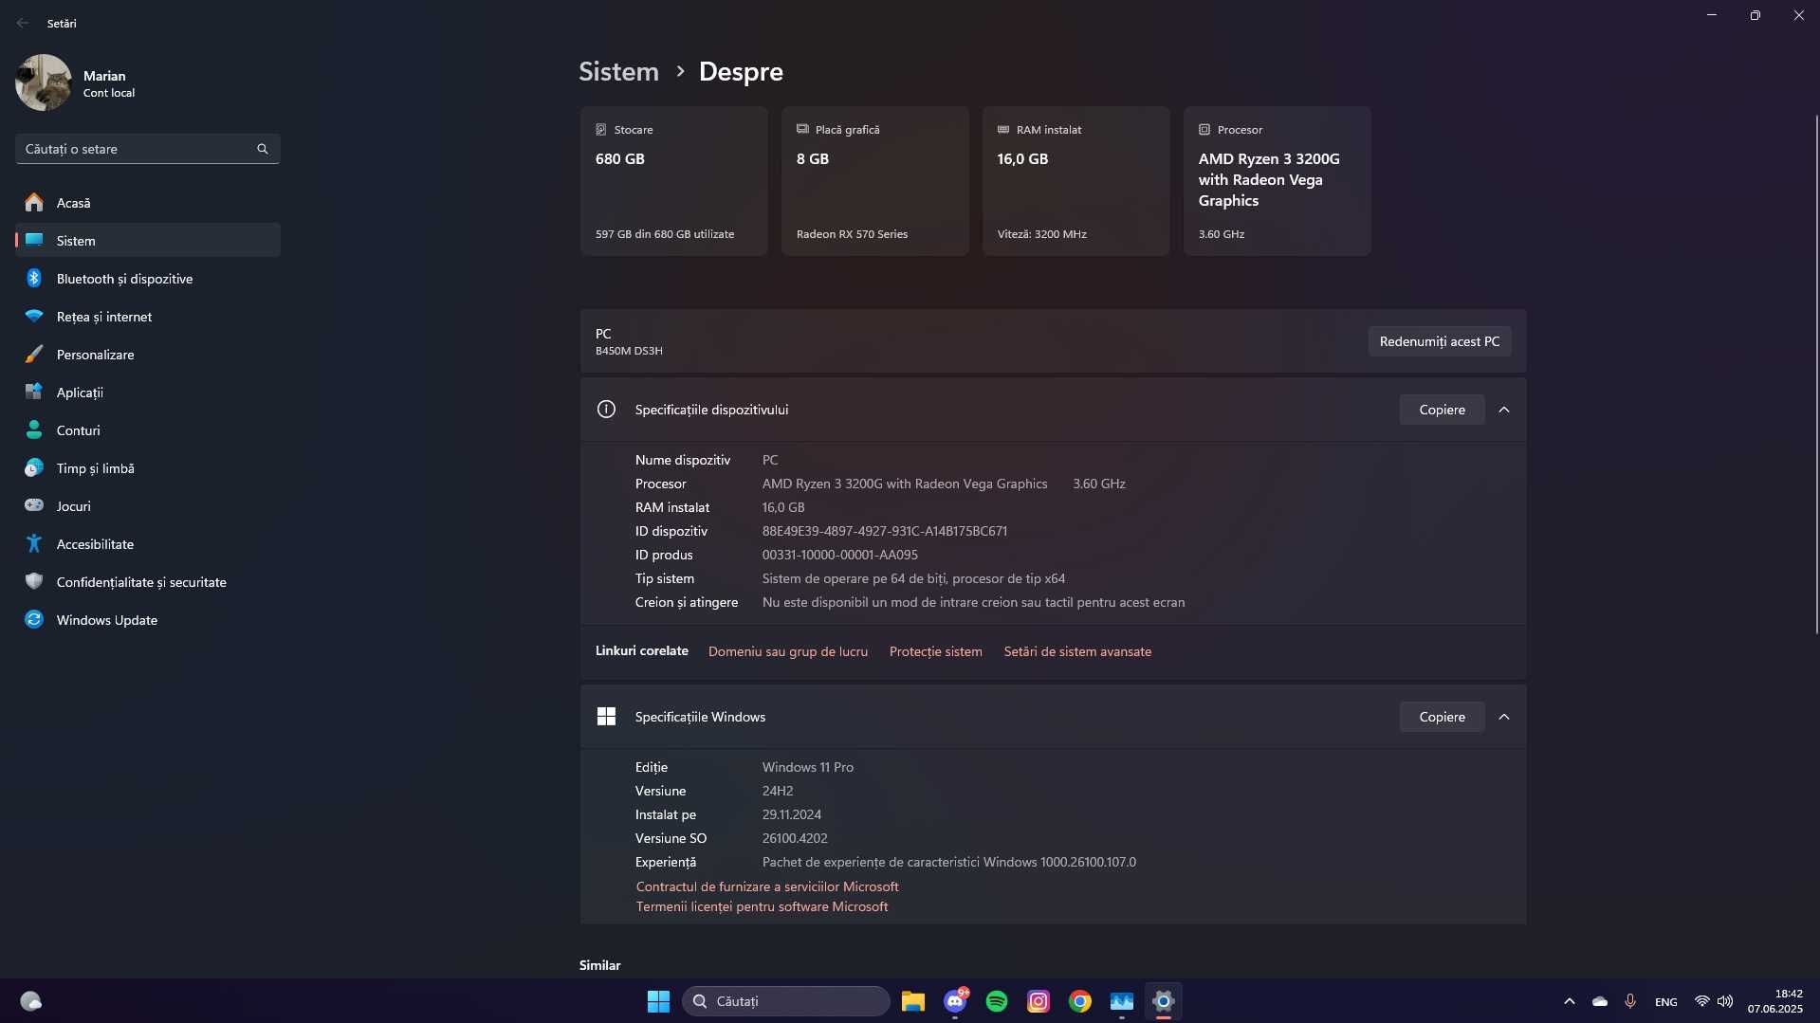Click the Windows logo beside Specificațiile Windows
Viewport: 1820px width, 1023px height.
coord(606,717)
